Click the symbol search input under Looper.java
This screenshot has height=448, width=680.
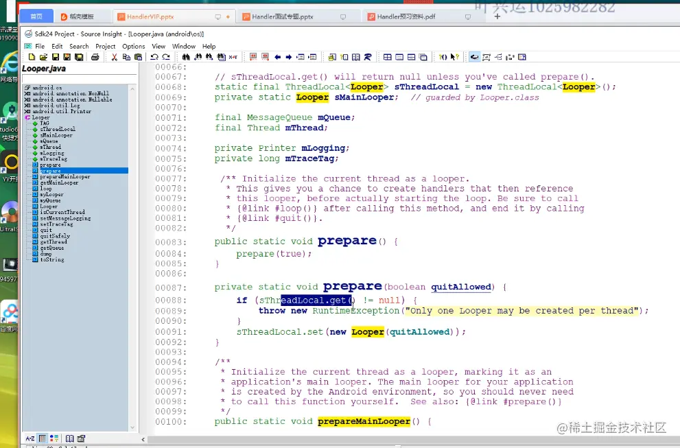(x=80, y=78)
